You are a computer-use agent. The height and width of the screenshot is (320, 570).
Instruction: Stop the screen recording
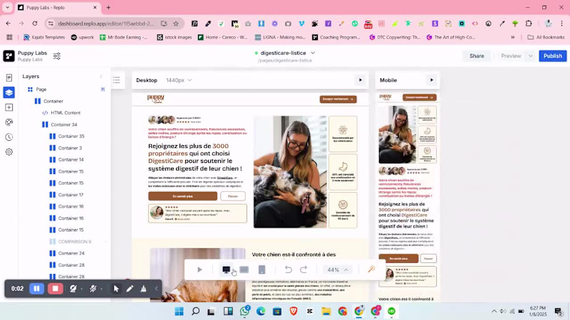pyautogui.click(x=56, y=289)
